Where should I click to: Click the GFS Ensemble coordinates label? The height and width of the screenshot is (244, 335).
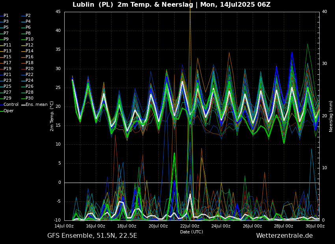click(x=92, y=236)
